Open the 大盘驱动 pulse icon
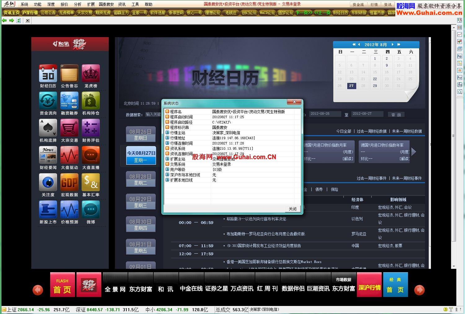 pos(69,155)
